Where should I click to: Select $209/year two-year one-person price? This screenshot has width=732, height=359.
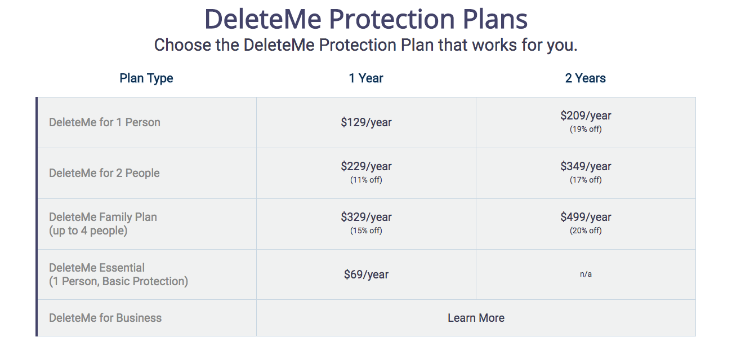tap(586, 116)
